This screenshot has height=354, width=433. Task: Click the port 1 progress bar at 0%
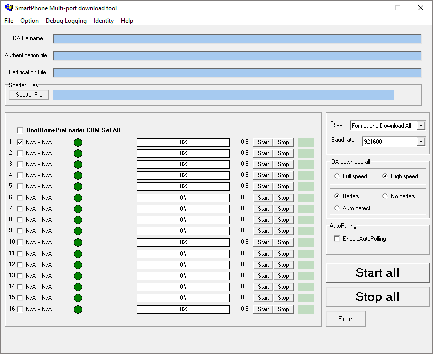[x=183, y=142]
